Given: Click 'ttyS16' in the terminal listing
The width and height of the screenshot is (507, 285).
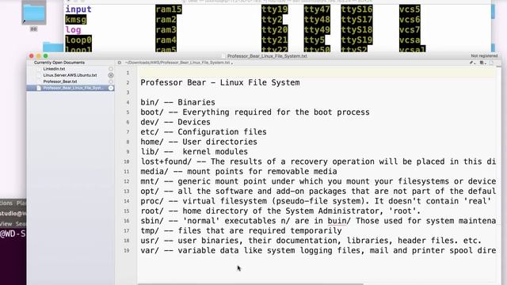Looking at the screenshot, I should pos(356,9).
